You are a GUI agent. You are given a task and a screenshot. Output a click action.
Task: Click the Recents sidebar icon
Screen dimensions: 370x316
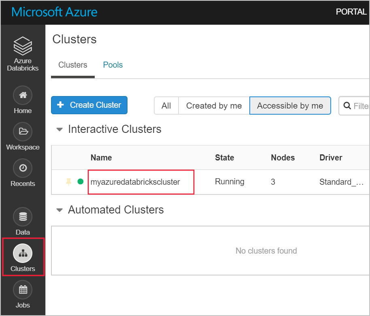(x=23, y=168)
